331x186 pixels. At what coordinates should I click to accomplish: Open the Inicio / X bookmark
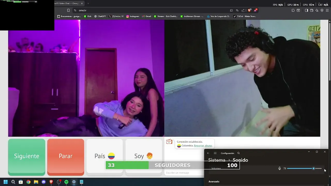(116, 16)
